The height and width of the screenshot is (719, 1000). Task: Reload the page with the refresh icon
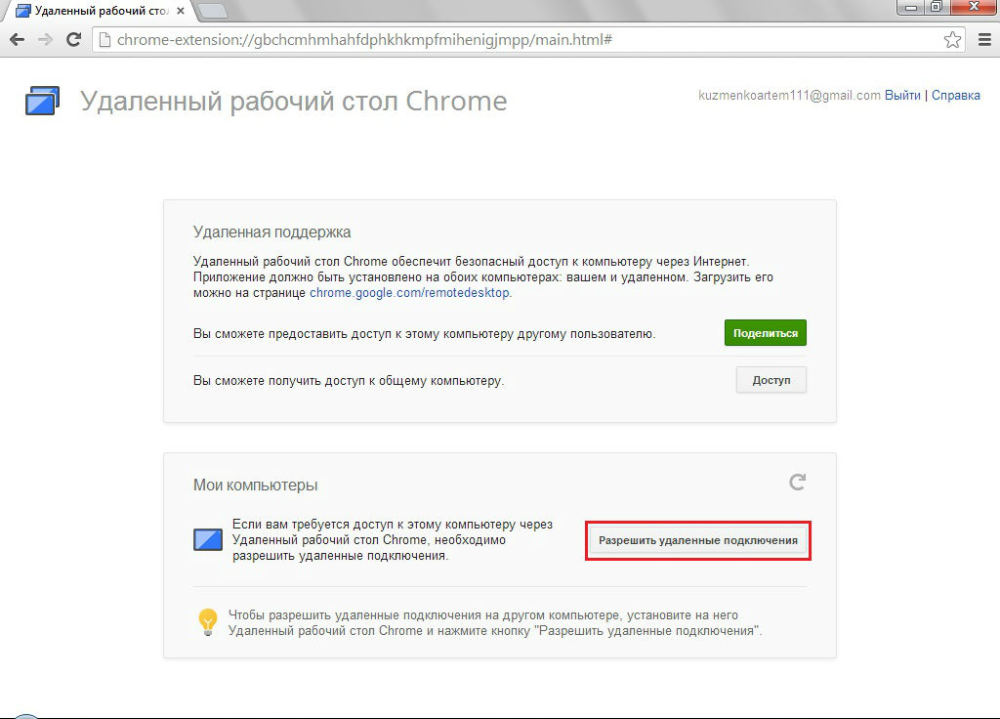pos(73,39)
